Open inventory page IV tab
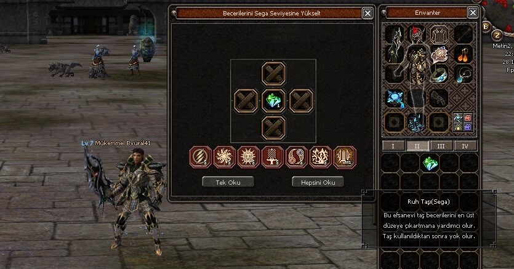This screenshot has height=269, width=514. [x=465, y=146]
